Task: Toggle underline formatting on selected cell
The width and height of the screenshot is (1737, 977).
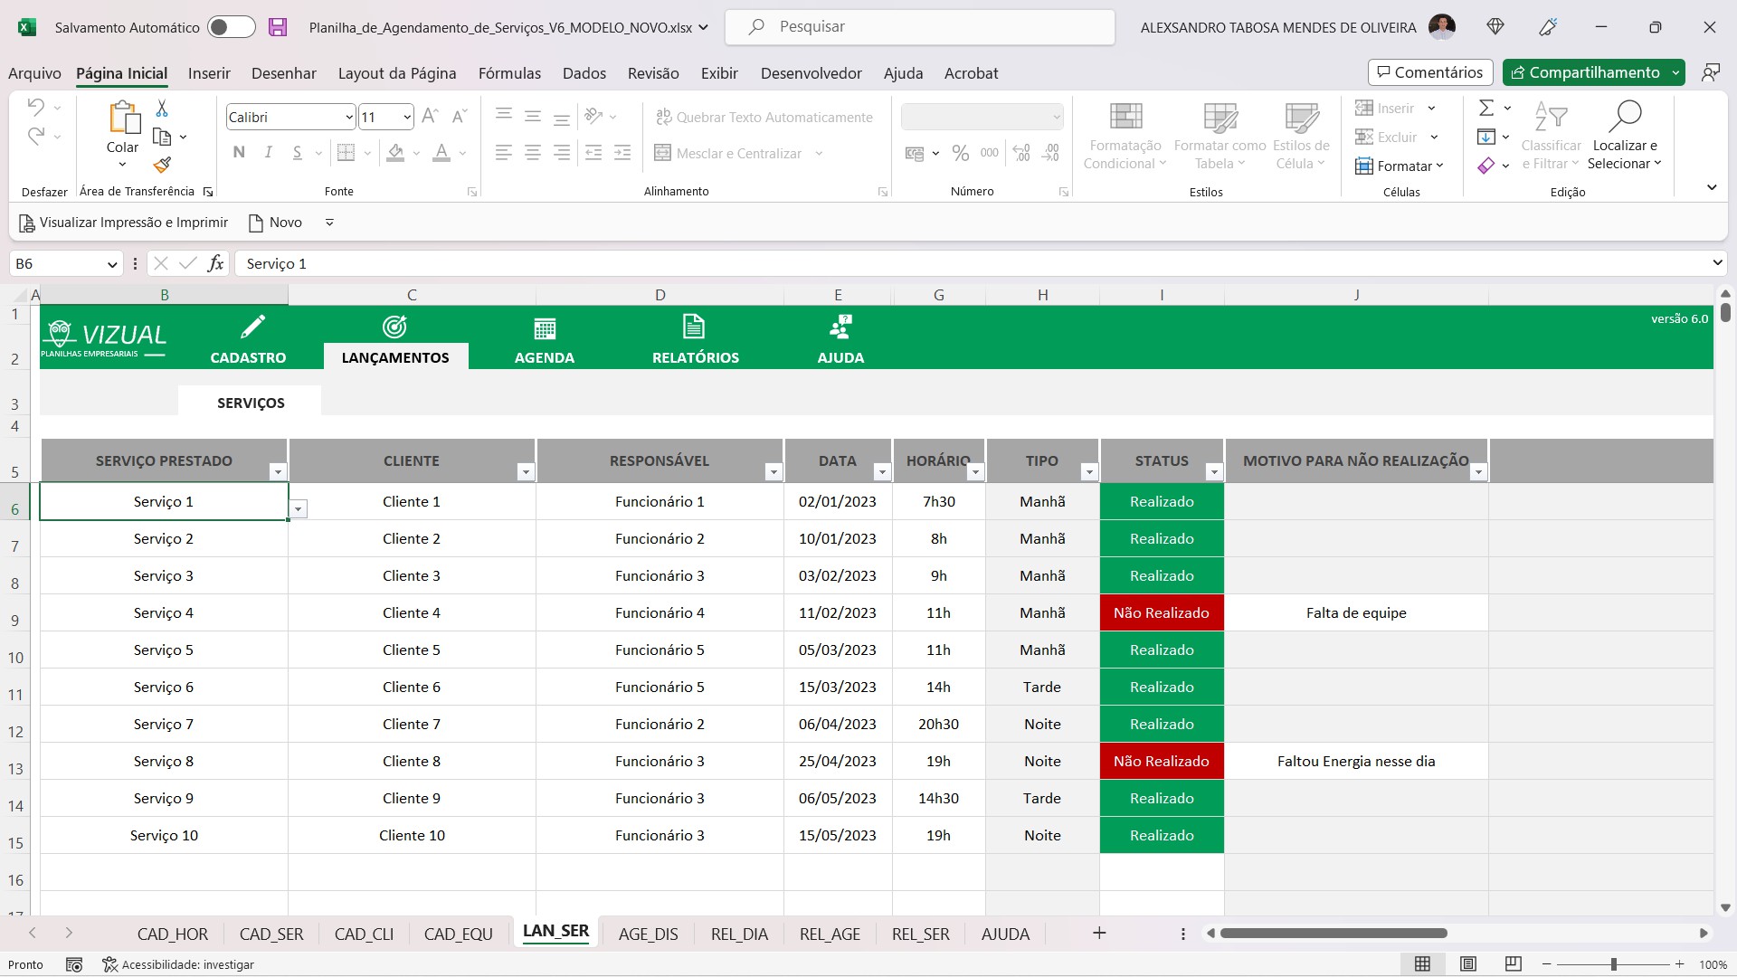Action: tap(297, 152)
